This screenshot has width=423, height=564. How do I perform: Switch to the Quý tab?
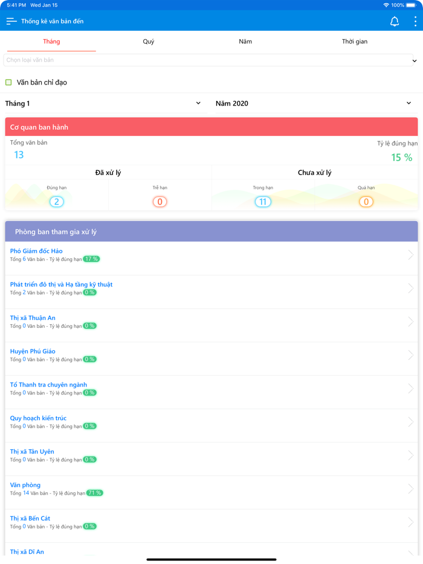coord(149,42)
